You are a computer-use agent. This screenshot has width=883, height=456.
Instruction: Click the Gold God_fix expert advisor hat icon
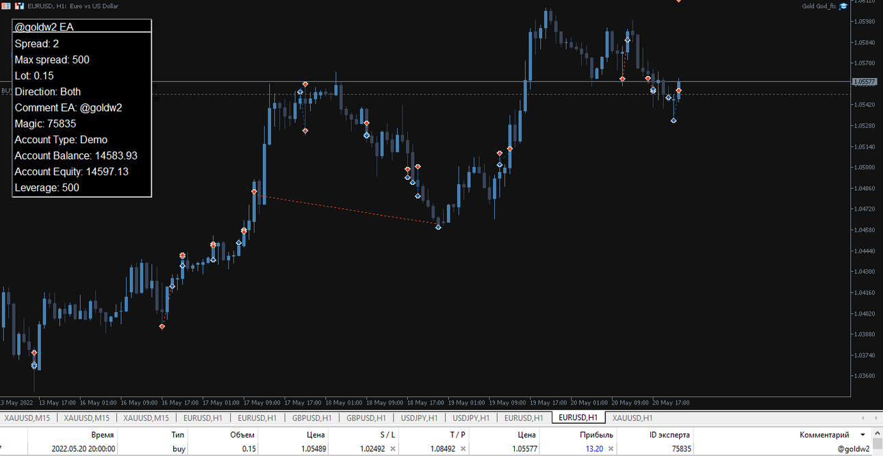pyautogui.click(x=843, y=6)
